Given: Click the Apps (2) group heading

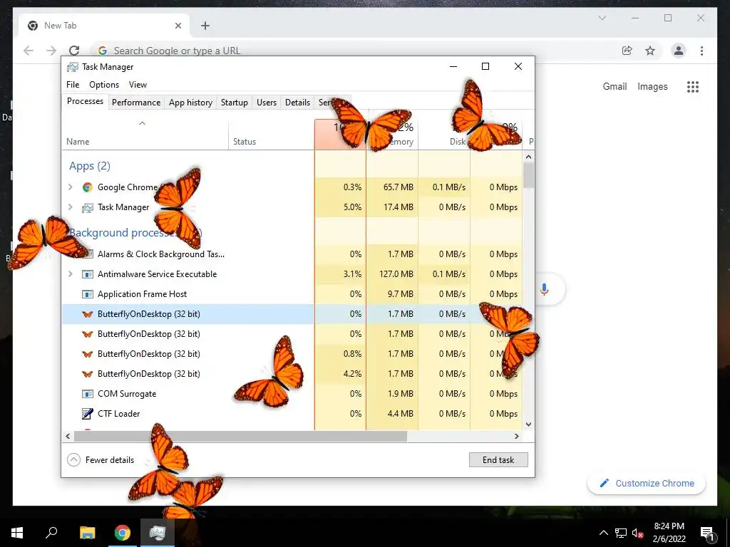Looking at the screenshot, I should (x=90, y=166).
